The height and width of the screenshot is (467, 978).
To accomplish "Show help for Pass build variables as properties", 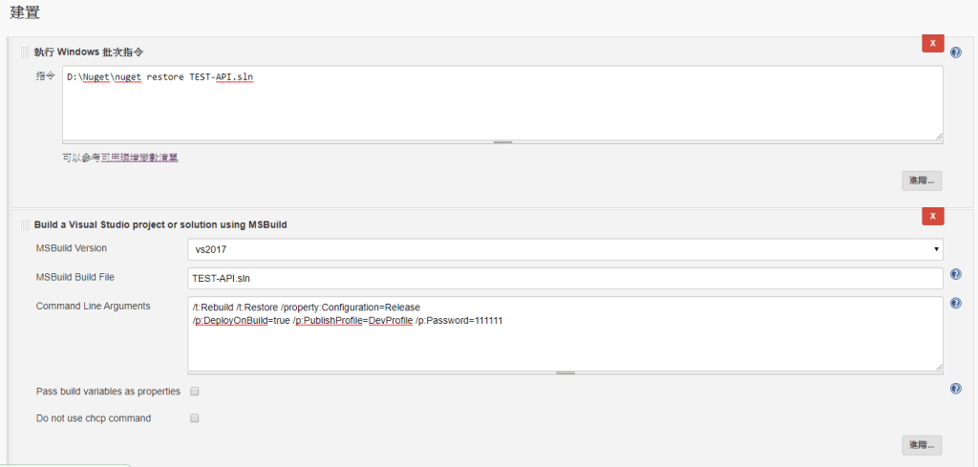I will (956, 389).
